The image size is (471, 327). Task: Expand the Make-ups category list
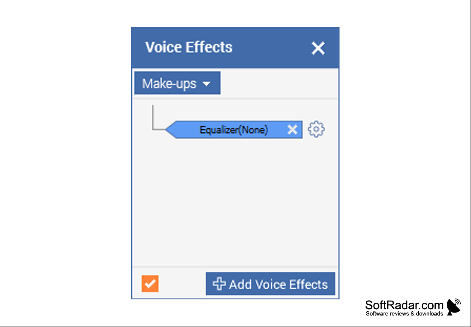tap(177, 83)
